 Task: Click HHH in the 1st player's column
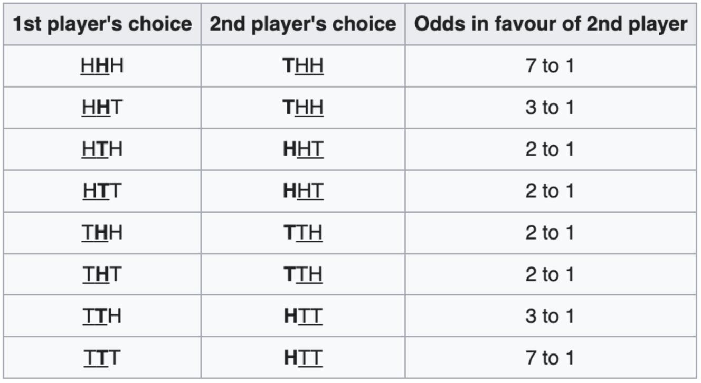click(x=102, y=66)
